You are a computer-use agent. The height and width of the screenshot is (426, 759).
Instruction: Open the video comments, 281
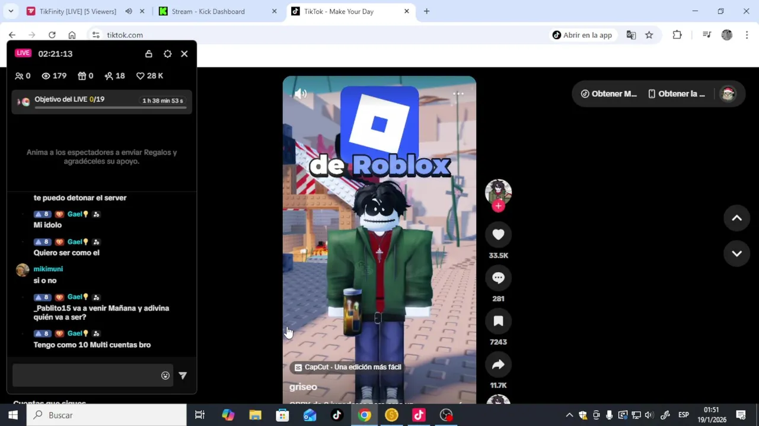click(498, 278)
